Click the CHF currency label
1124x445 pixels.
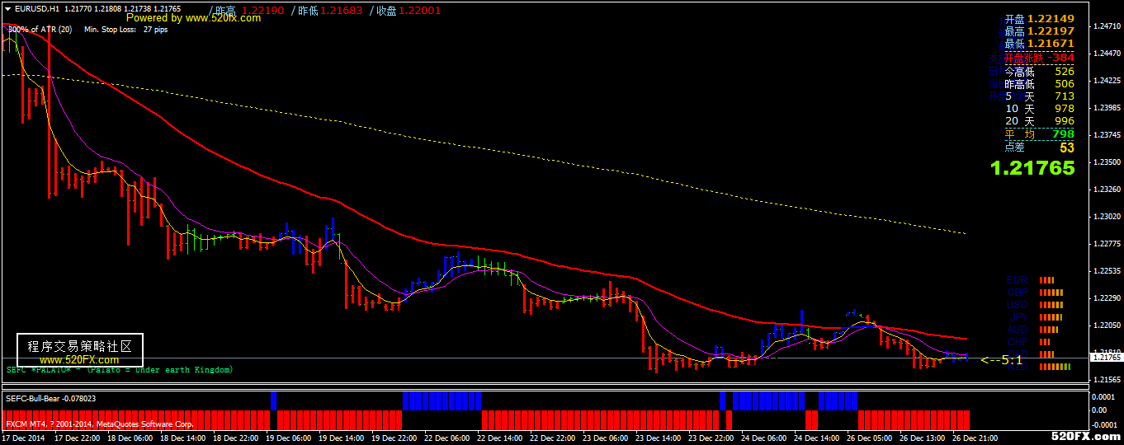[x=1018, y=341]
